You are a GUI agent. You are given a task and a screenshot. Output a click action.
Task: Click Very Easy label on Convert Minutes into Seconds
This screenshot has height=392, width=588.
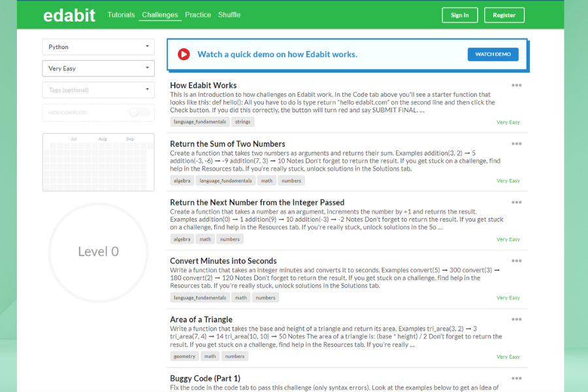pos(508,298)
